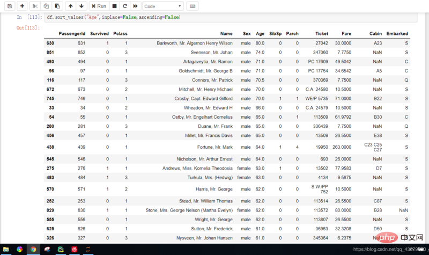Restart the kernel icon

click(x=125, y=6)
